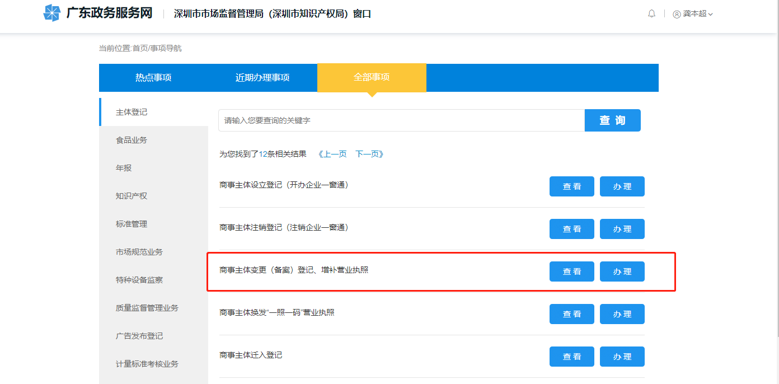Click 查看 for 商事主体换发营业执照
Screen dimensions: 779x384
click(x=571, y=314)
